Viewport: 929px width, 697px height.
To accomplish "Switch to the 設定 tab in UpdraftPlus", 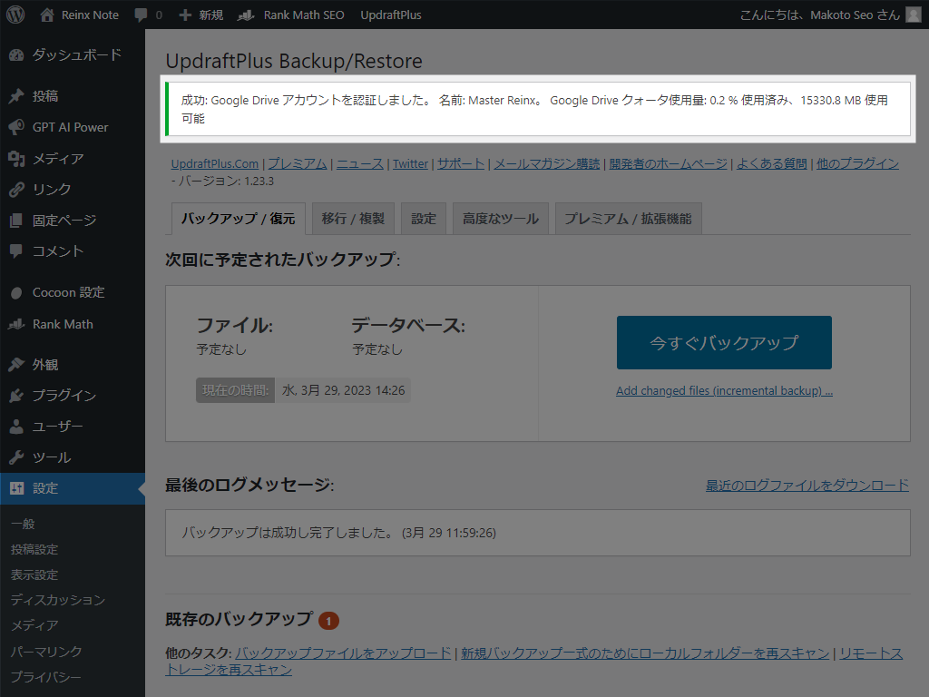I will [x=424, y=219].
